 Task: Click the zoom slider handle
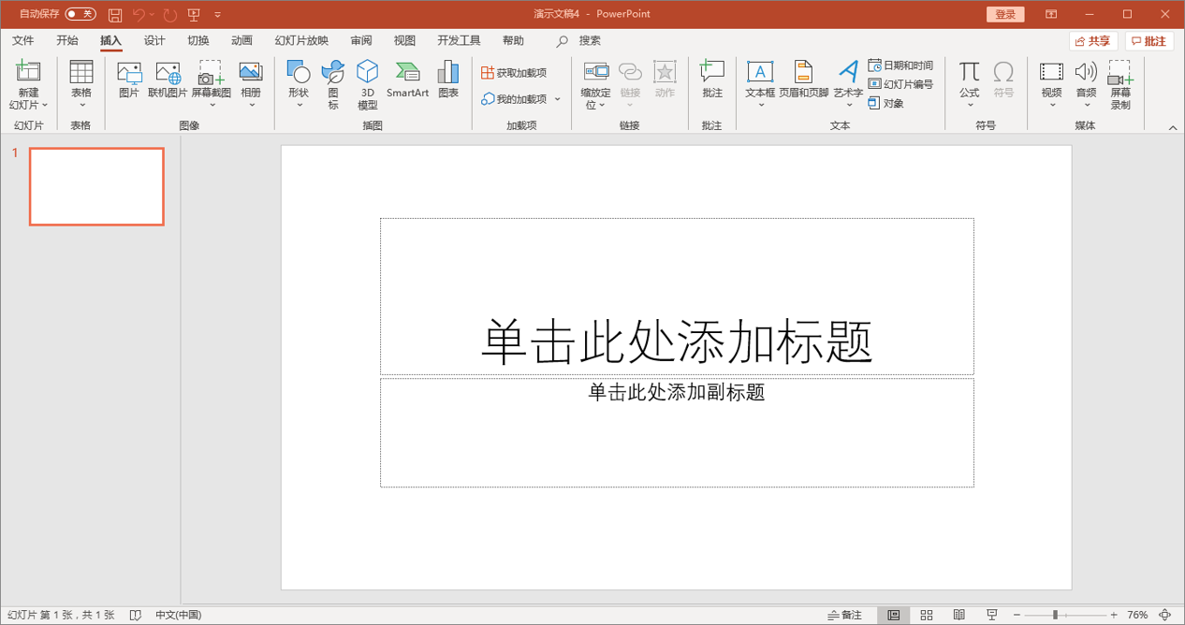(x=1055, y=615)
